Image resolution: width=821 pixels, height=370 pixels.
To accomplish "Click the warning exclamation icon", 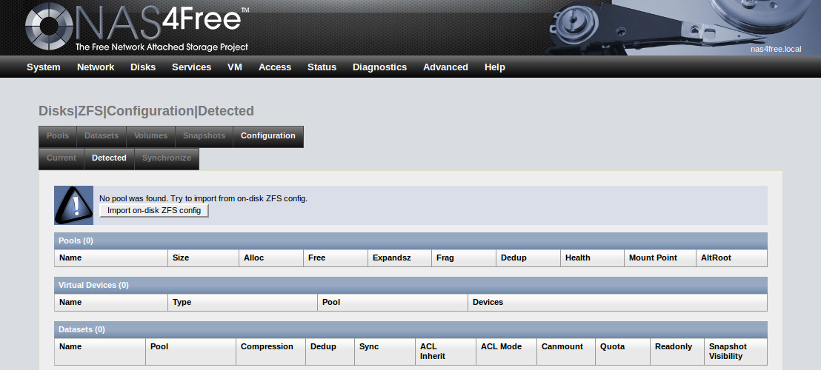I will 73,205.
